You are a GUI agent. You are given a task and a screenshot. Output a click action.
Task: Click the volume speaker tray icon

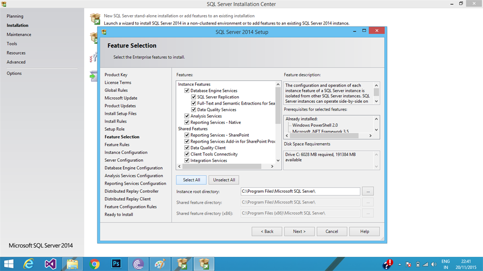coord(434,264)
